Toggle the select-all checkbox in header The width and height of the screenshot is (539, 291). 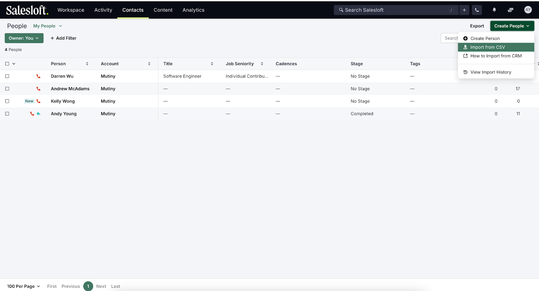click(7, 64)
